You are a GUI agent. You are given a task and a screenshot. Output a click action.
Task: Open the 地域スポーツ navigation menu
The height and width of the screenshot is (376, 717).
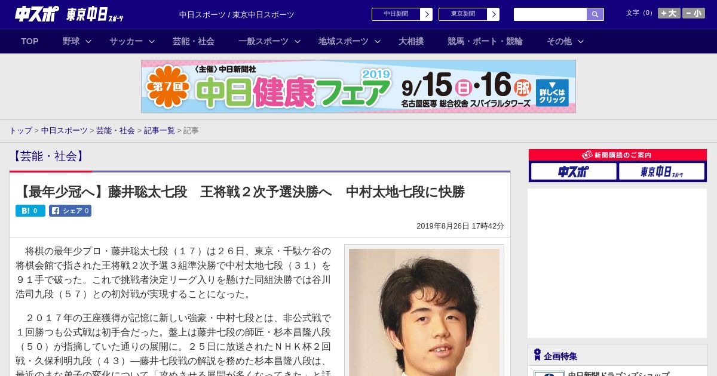click(x=344, y=41)
